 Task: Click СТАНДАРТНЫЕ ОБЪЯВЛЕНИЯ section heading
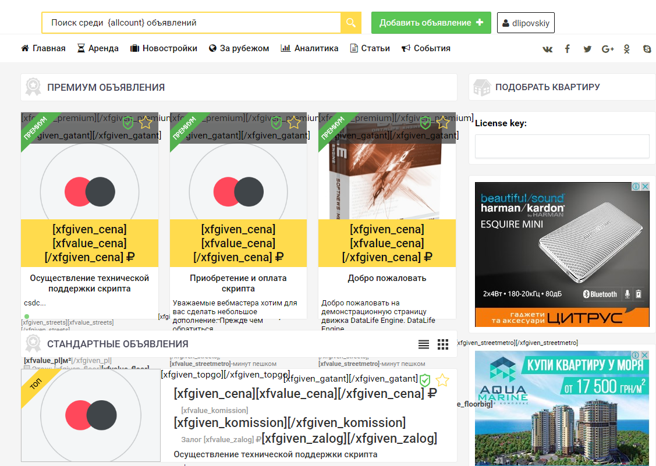[x=118, y=344]
